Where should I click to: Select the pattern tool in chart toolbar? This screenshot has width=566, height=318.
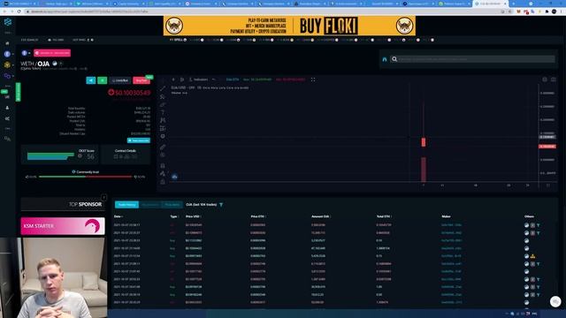[x=163, y=120]
